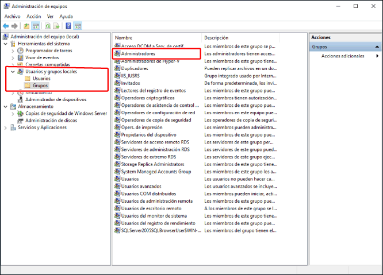This screenshot has height=275, width=383.
Task: Expand Servicios y Aplicaciones node
Action: click(6, 127)
